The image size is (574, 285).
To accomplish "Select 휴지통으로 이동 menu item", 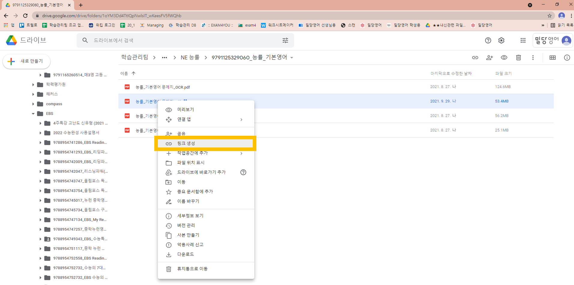I will [x=206, y=269].
